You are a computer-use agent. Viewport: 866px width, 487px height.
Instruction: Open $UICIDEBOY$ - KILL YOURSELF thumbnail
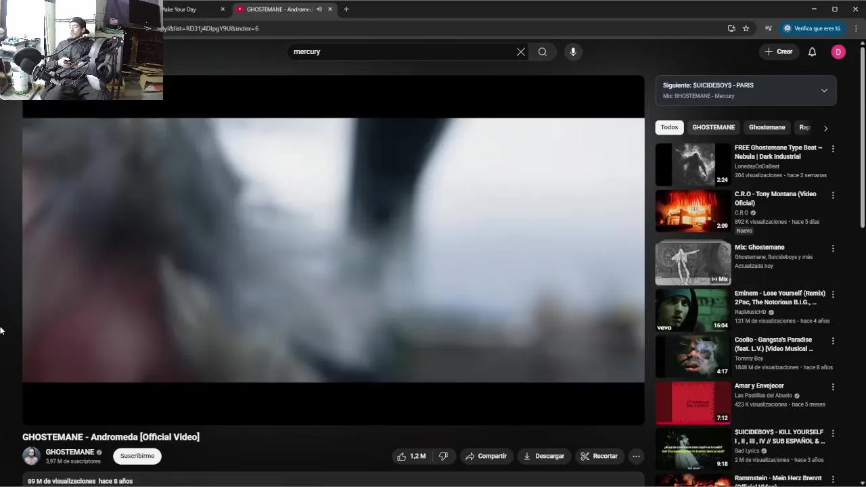693,449
